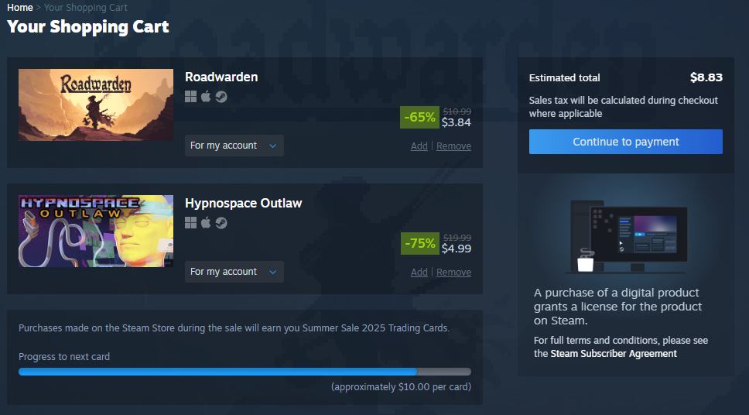Screen dimensions: 749x415
Task: Click Apple platform icon under Hypnospace Outlaw
Action: click(206, 223)
